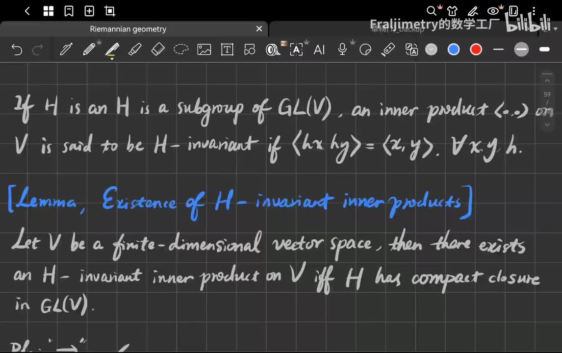
Task: Jump to next page with down chevron
Action: (x=547, y=125)
